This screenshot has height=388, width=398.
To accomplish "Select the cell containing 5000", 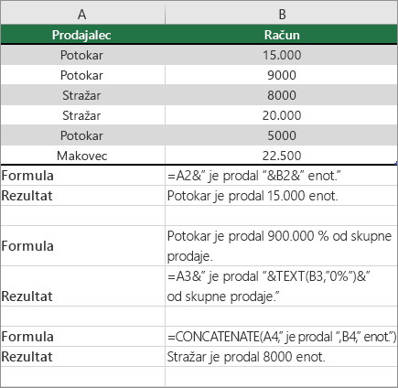I will click(x=281, y=135).
